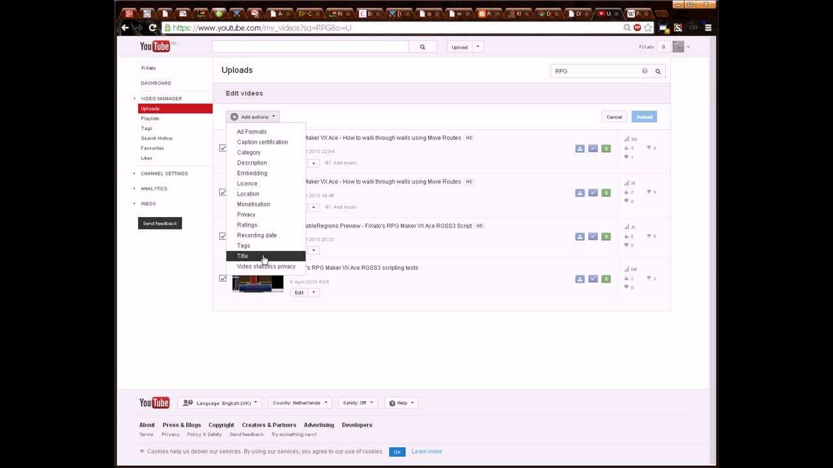Open the Chrome menu hamburger icon

click(x=708, y=27)
